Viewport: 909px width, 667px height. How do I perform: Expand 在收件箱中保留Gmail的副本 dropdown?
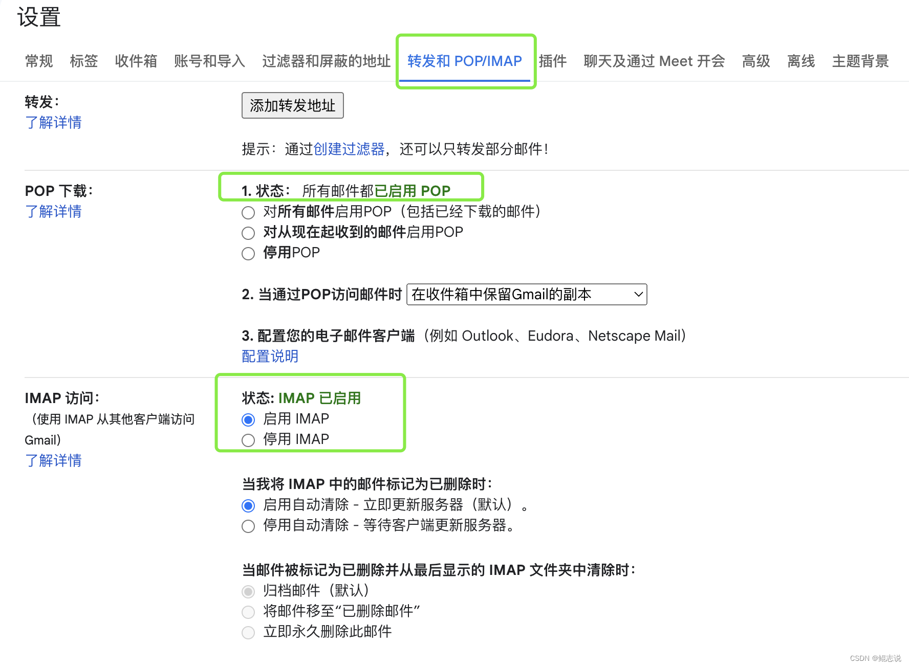[527, 295]
